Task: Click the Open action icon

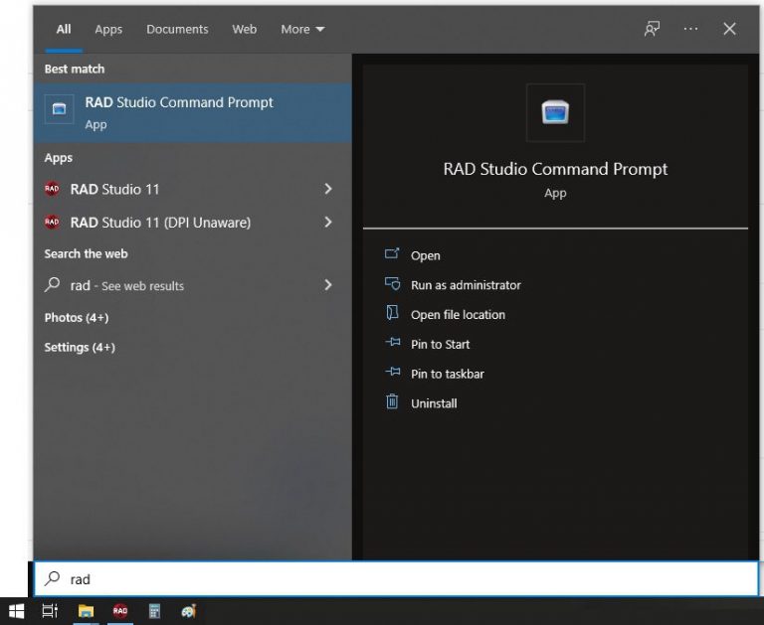Action: coord(392,253)
